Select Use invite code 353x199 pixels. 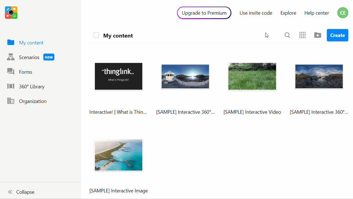pos(256,13)
